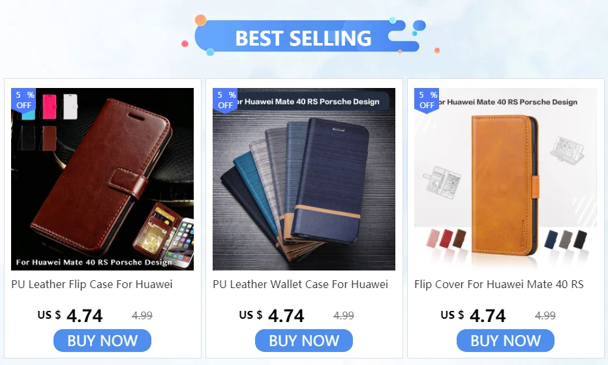This screenshot has width=608, height=365.
Task: Open the brown leather flip case image
Action: pos(102,179)
